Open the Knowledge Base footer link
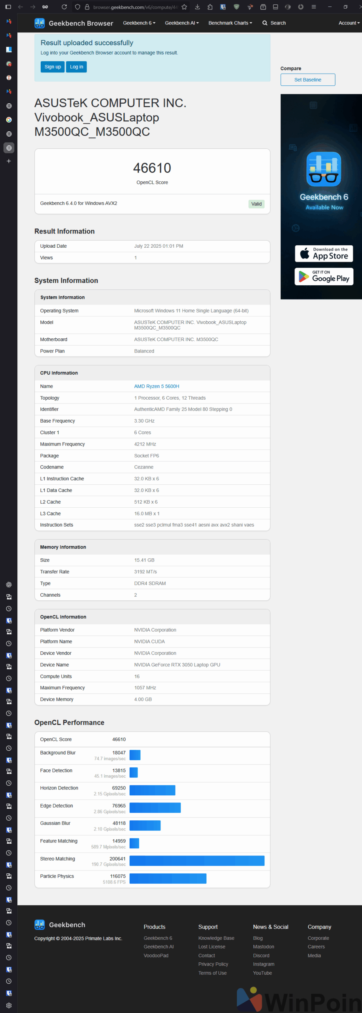The image size is (362, 1013). click(x=216, y=938)
